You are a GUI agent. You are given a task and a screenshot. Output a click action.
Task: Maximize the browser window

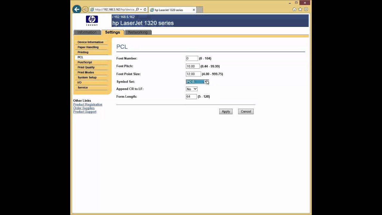pyautogui.click(x=296, y=3)
